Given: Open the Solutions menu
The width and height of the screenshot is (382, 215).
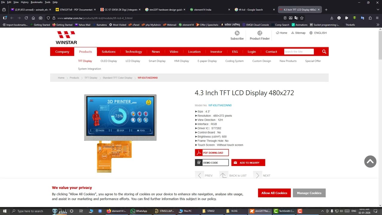Looking at the screenshot, I should pos(108,52).
